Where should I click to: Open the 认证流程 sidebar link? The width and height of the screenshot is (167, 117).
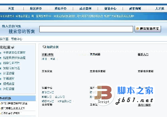pos(9,73)
